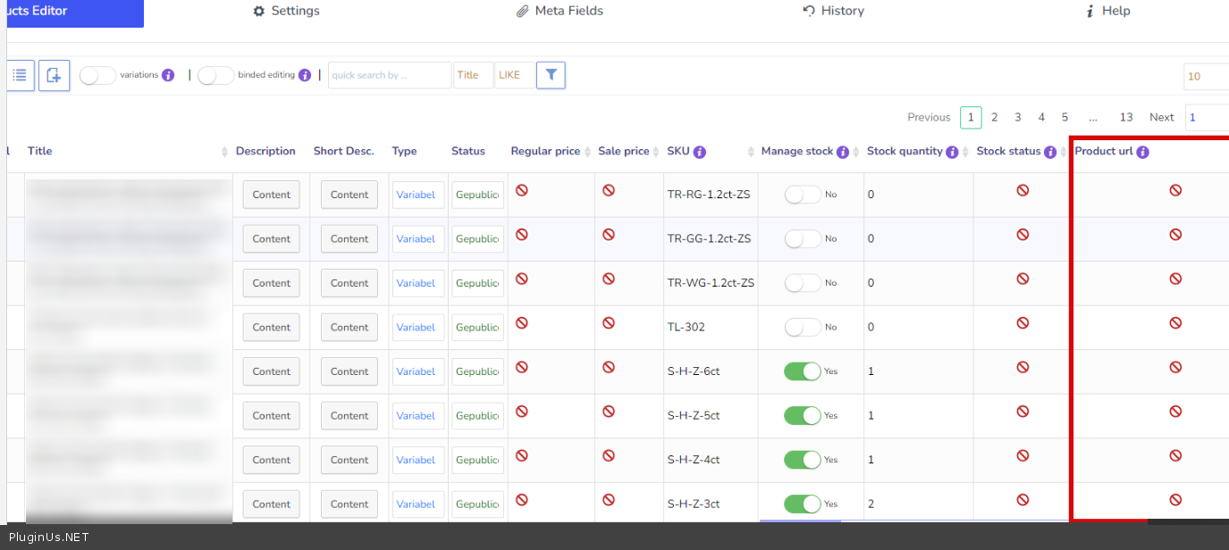Open the LIKE search operator dropdown
Image resolution: width=1229 pixels, height=550 pixels.
[514, 76]
